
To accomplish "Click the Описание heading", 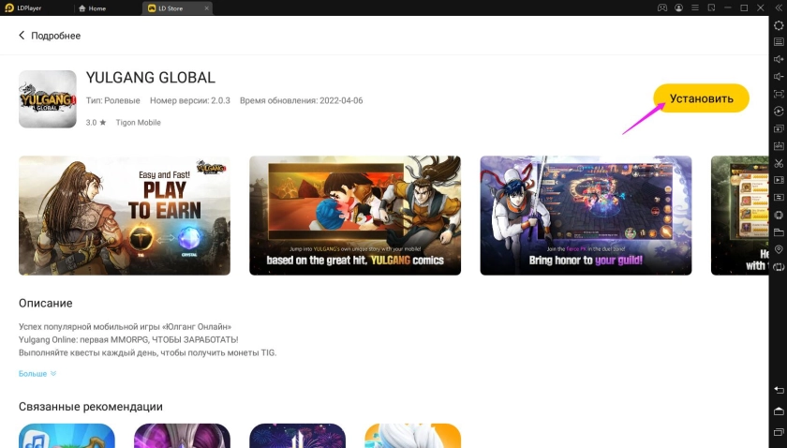I will [46, 304].
